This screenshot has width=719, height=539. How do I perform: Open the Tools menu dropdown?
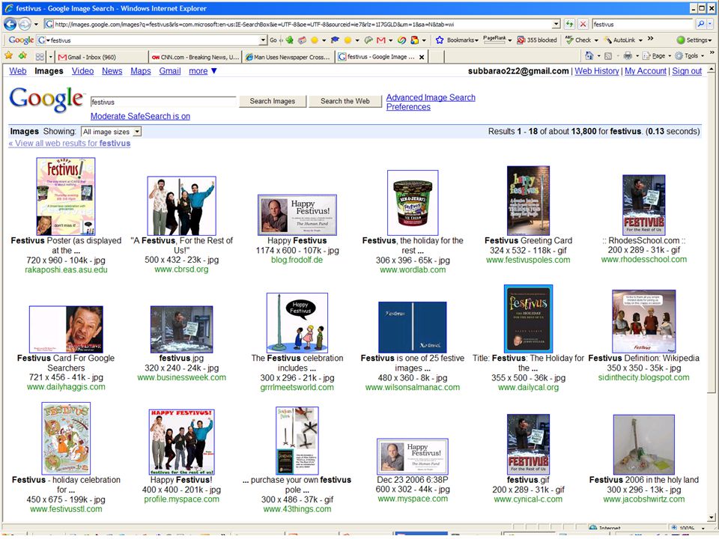tap(702, 56)
